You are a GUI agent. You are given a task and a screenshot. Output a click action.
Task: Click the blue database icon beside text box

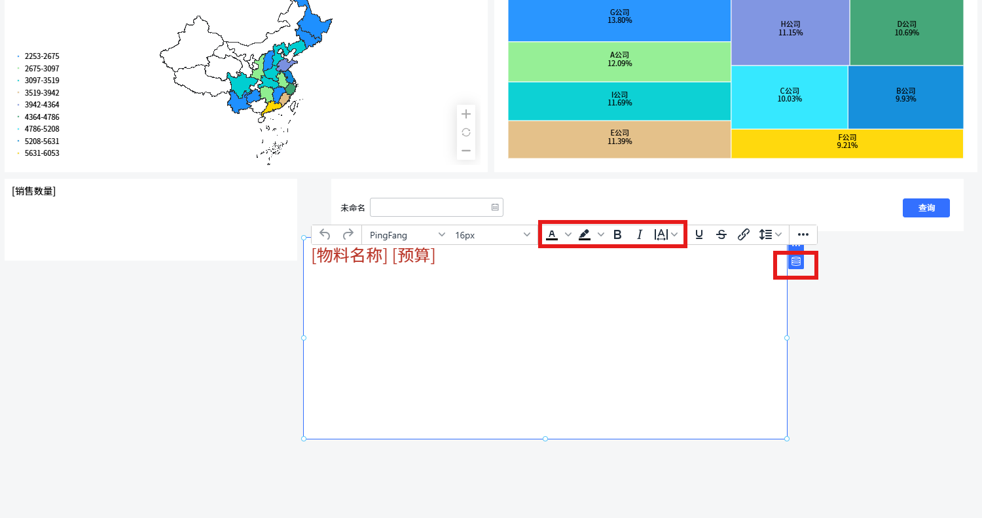[796, 262]
